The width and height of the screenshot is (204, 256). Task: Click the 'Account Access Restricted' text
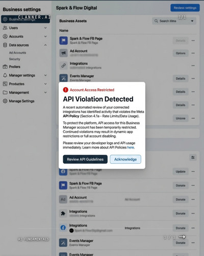[92, 90]
